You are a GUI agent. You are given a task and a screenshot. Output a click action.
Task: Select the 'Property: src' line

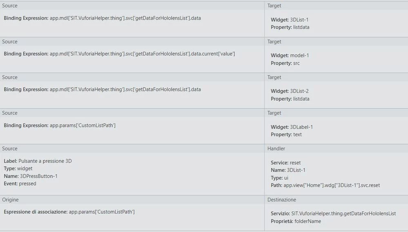point(285,63)
